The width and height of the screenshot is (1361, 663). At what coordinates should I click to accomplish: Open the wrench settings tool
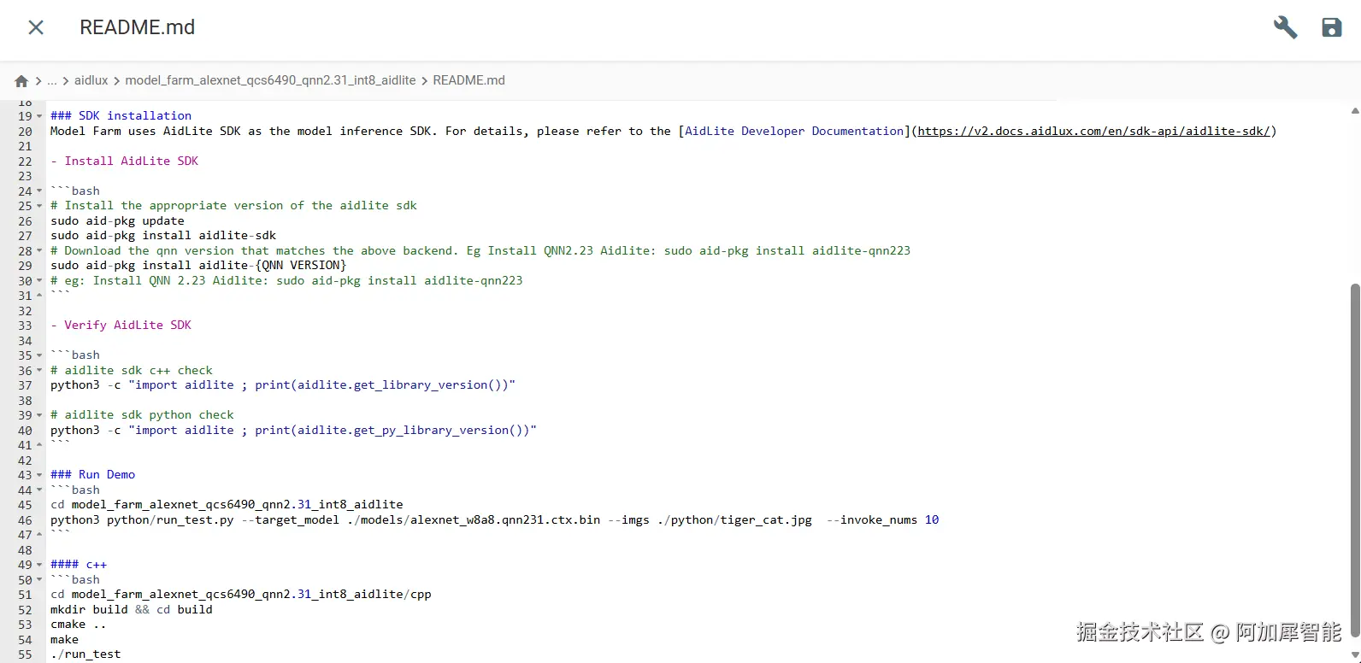(1285, 27)
